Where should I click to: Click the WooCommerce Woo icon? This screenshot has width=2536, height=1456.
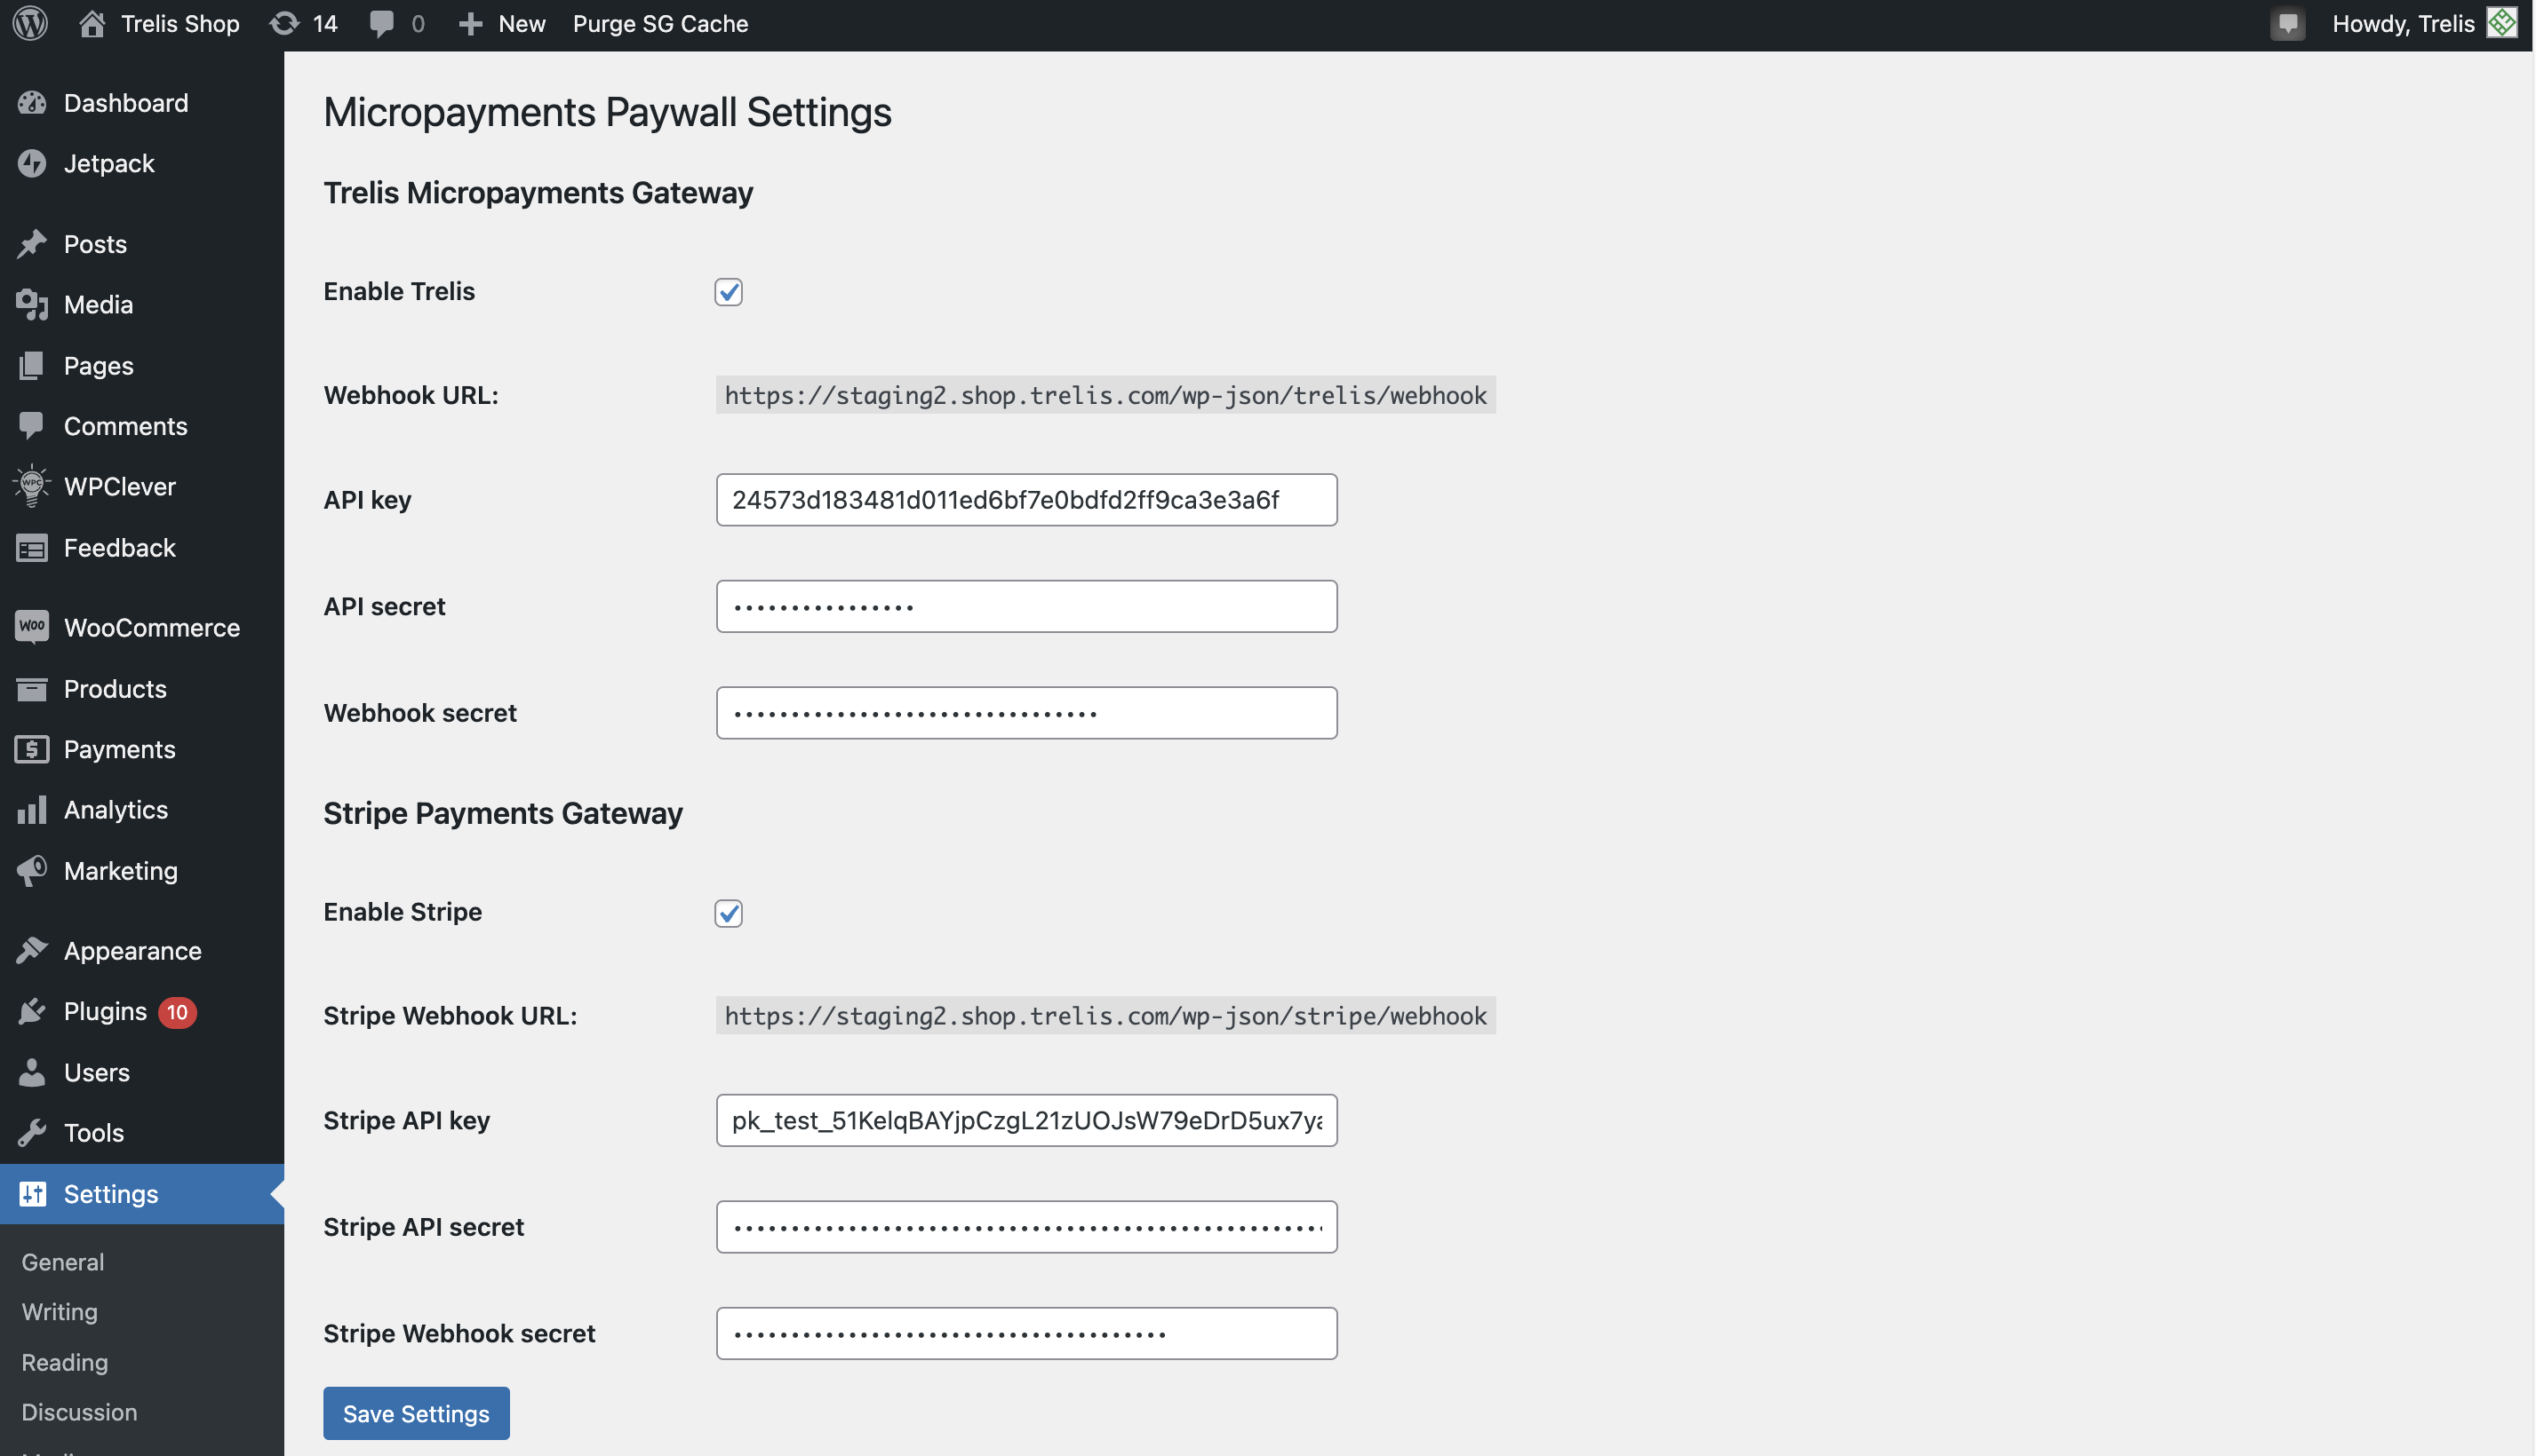click(x=32, y=627)
